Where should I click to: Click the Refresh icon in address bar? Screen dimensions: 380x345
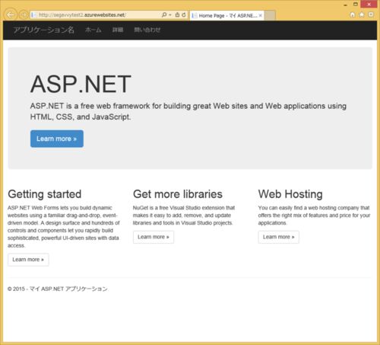[x=184, y=14]
